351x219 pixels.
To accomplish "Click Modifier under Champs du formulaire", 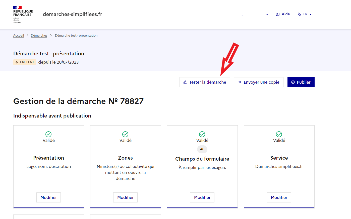I will pos(202,197).
